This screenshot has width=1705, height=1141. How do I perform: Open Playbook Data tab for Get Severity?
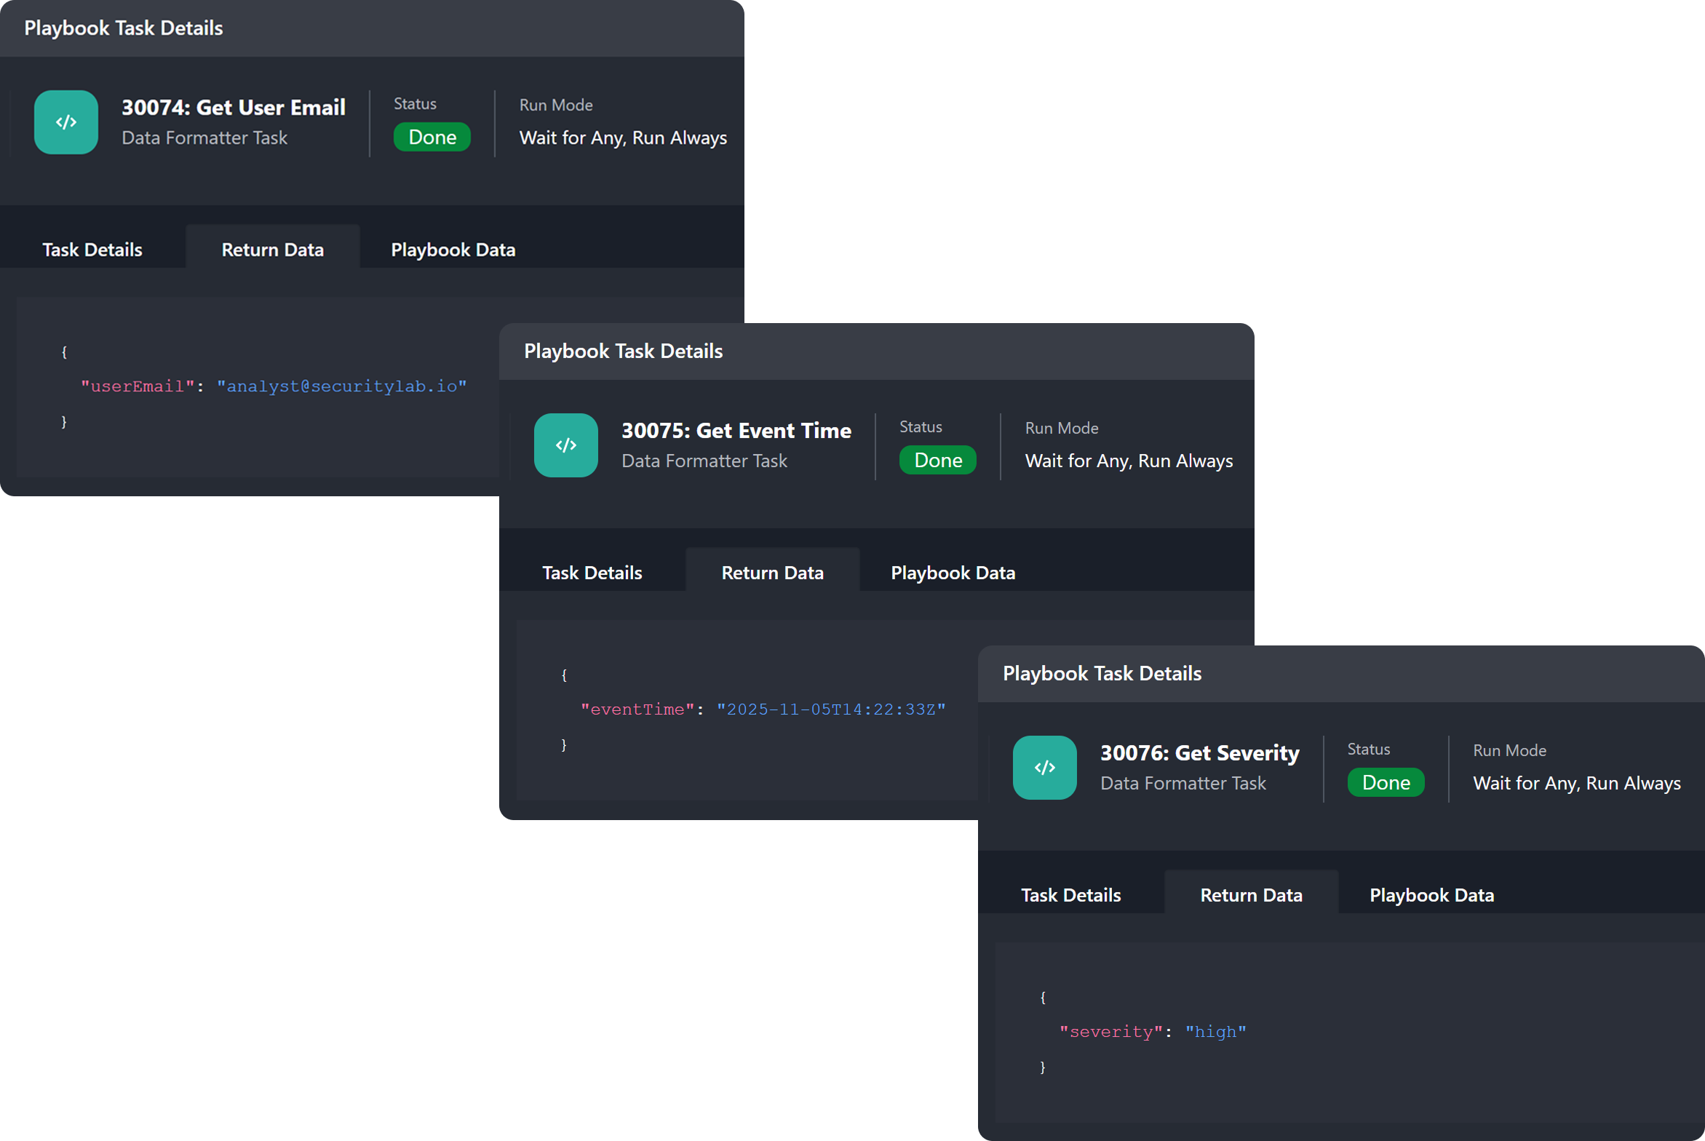click(1431, 895)
